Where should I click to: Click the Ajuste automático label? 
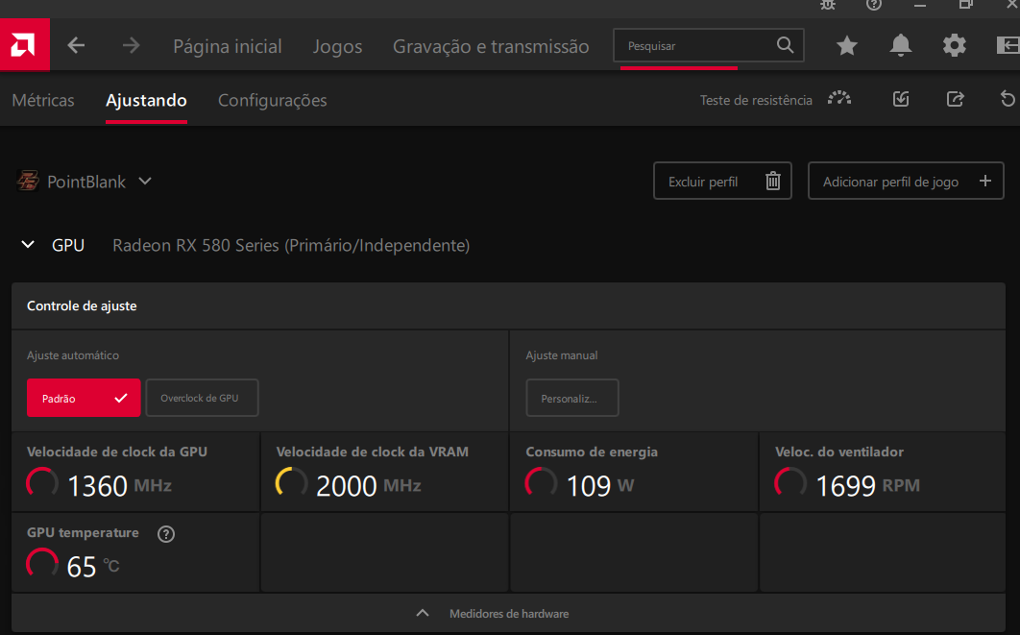73,355
